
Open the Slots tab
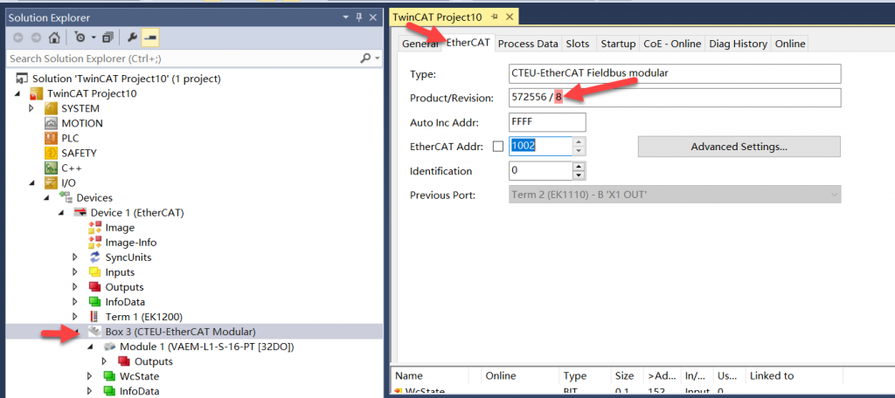[x=578, y=44]
